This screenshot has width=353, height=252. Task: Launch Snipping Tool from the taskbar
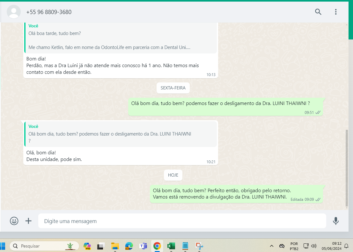click(199, 246)
